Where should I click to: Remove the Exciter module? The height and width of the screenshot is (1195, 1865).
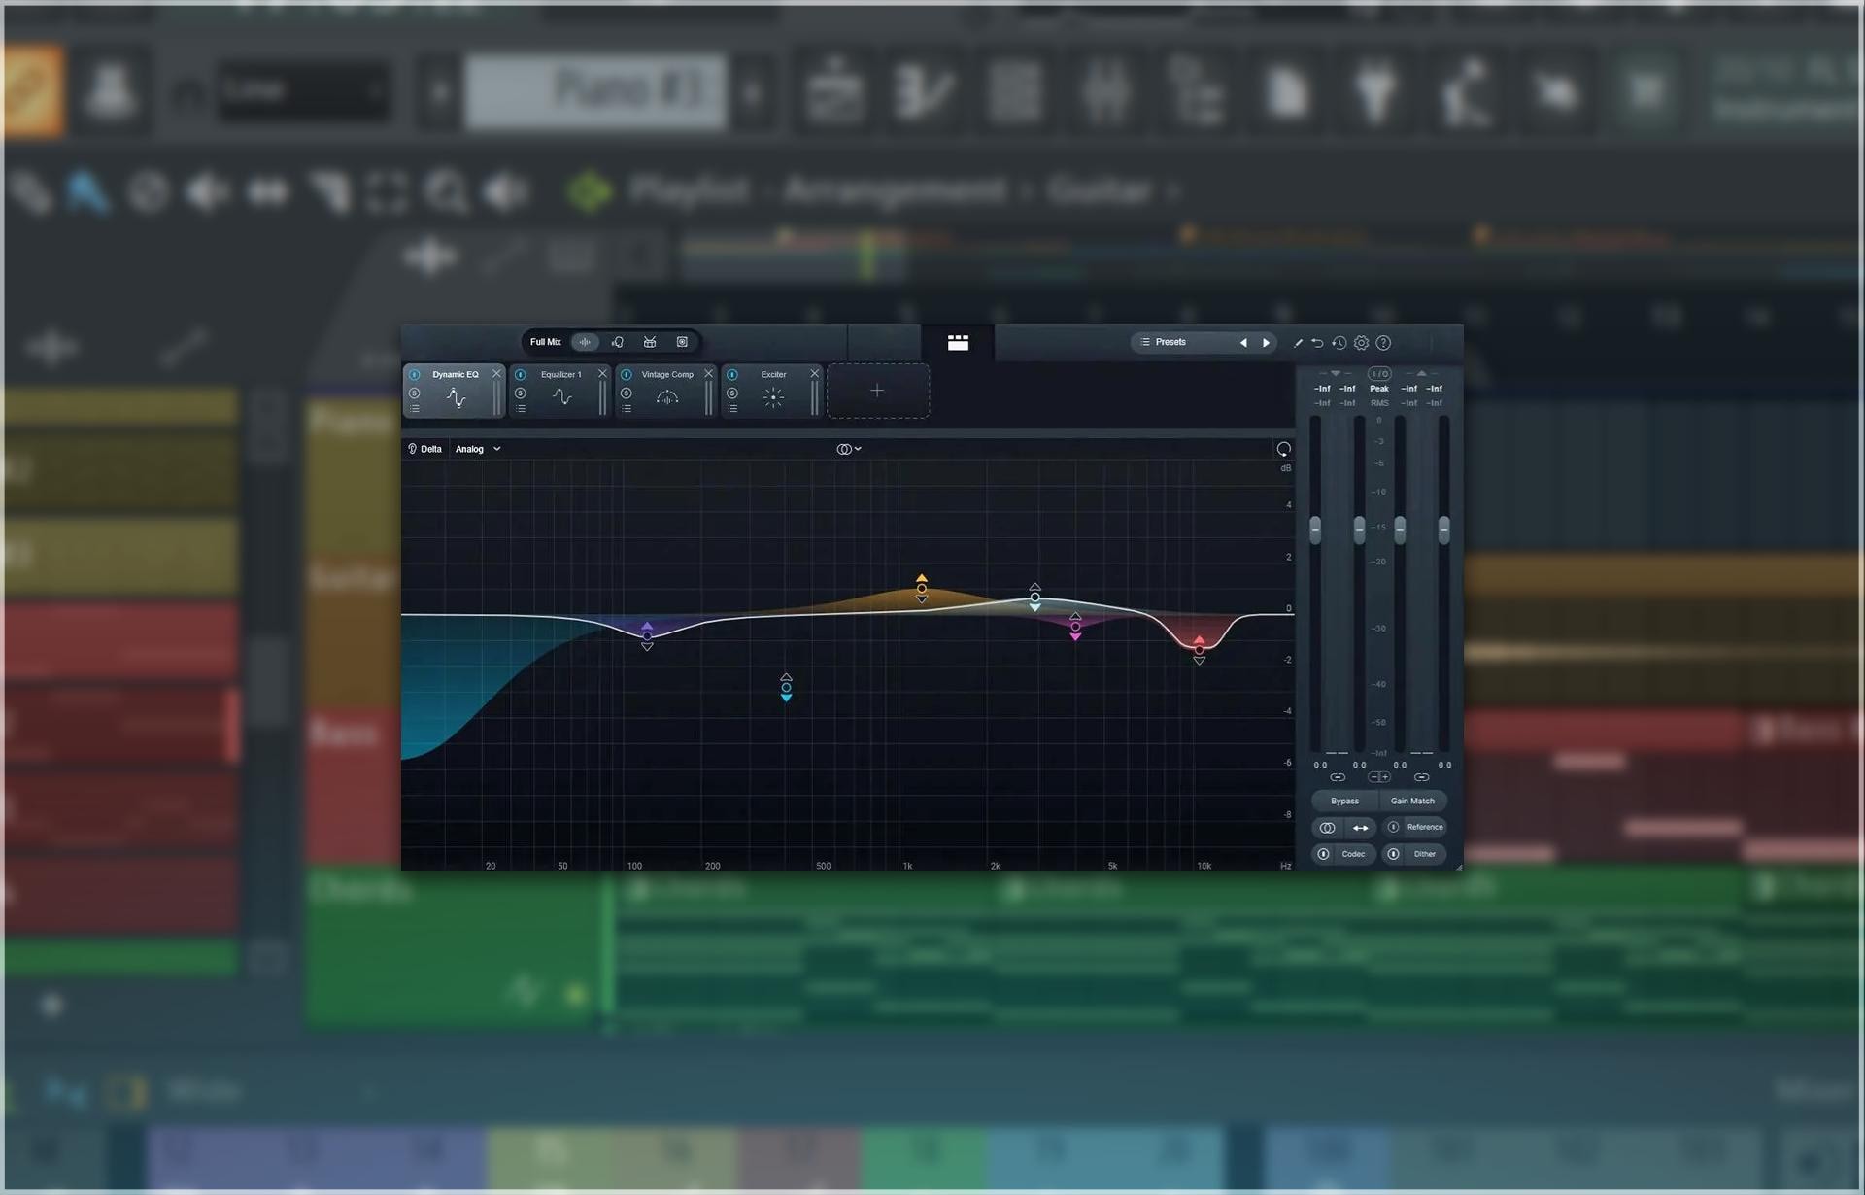tap(814, 374)
